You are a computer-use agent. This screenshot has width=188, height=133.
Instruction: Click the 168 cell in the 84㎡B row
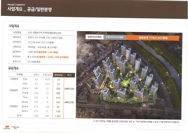click(47, 107)
